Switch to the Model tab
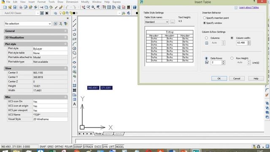The height and width of the screenshot is (152, 270). pyautogui.click(x=98, y=134)
